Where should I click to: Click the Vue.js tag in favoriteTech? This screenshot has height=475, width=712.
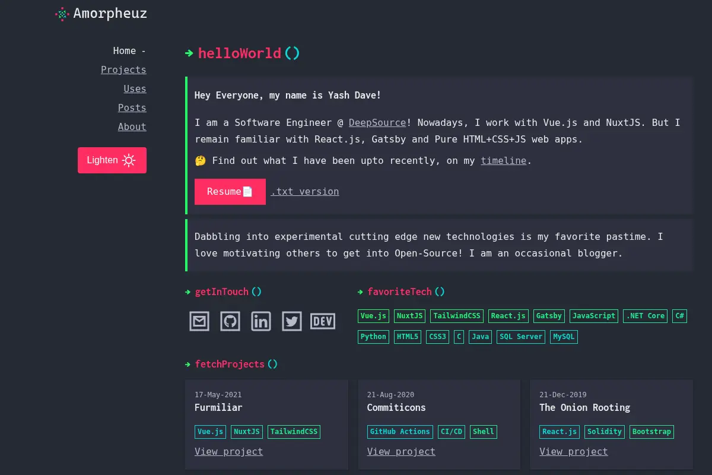(374, 316)
